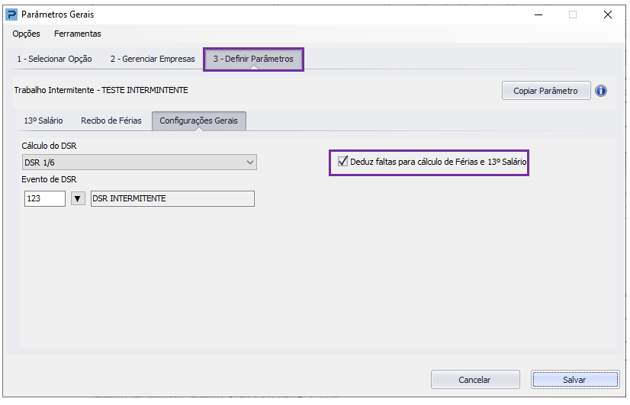Click the DSR 1/6 dropdown chevron
Image resolution: width=630 pixels, height=405 pixels.
pyautogui.click(x=250, y=162)
